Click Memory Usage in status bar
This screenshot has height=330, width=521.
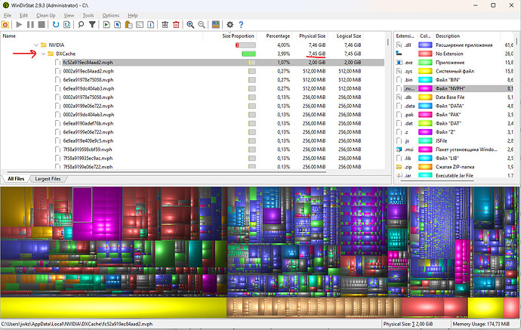481,324
